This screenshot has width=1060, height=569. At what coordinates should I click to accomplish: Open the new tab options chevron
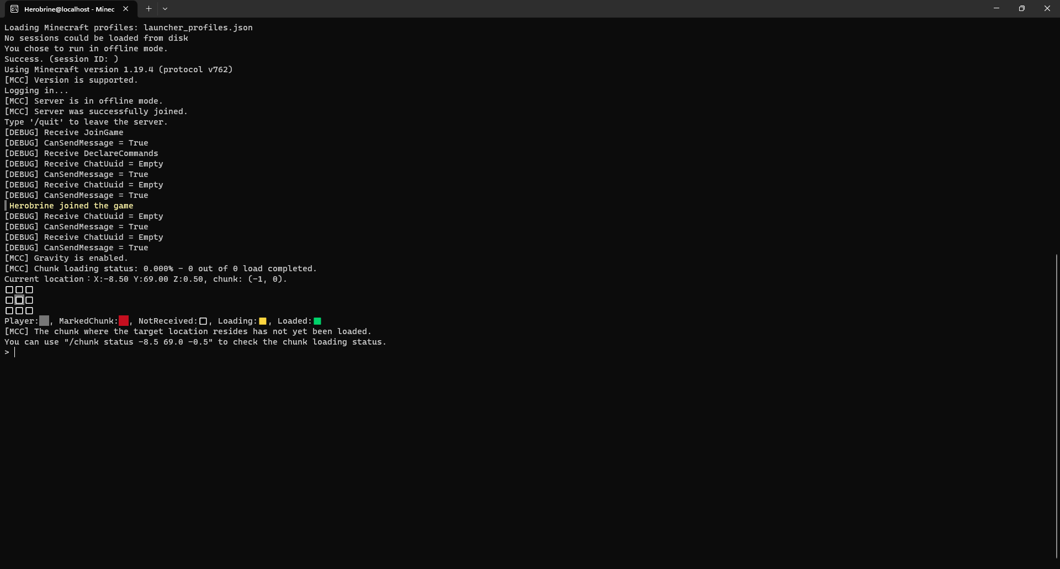coord(165,9)
